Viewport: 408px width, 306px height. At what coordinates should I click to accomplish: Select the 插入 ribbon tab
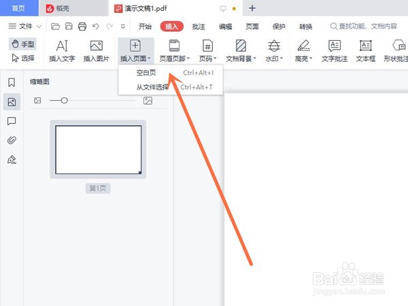click(x=172, y=27)
